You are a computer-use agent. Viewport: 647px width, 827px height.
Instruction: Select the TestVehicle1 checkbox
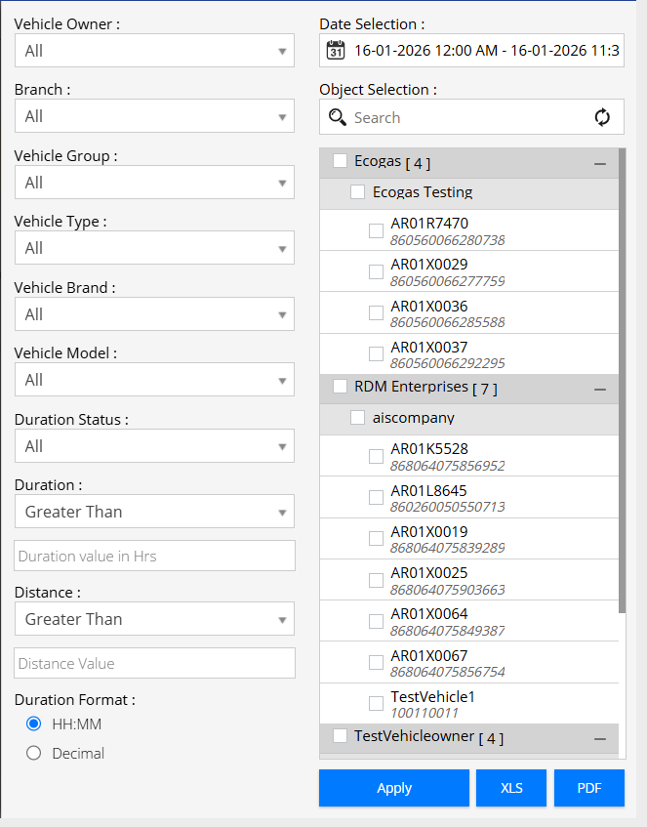pos(376,703)
